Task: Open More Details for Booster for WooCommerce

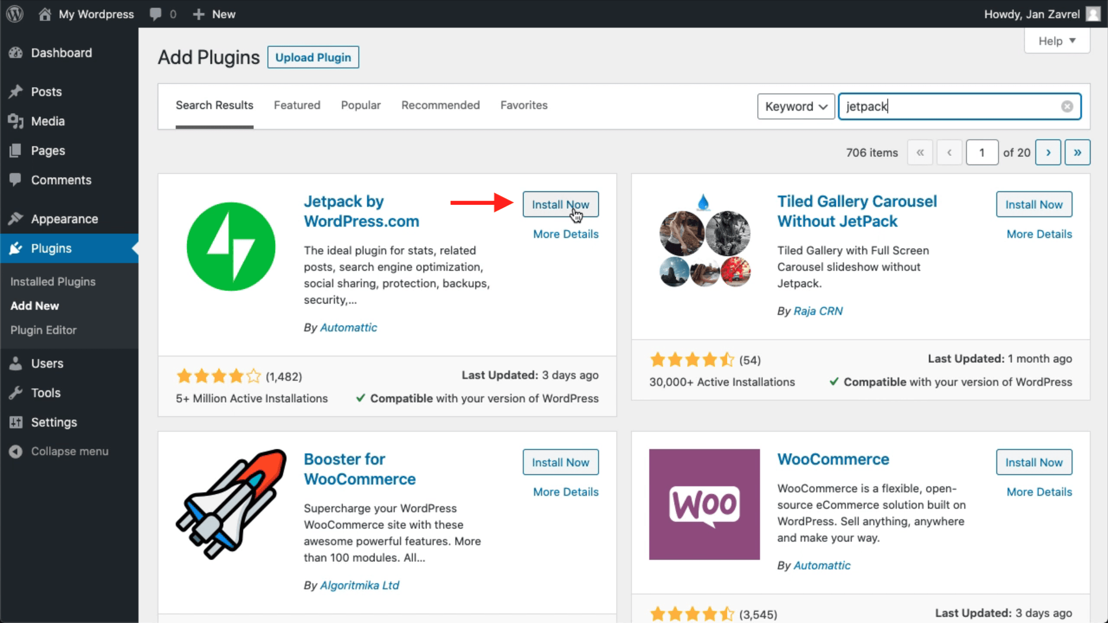Action: pos(566,492)
